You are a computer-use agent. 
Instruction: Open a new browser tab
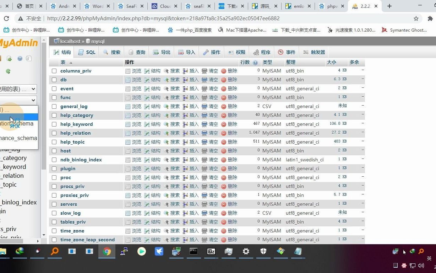389,6
